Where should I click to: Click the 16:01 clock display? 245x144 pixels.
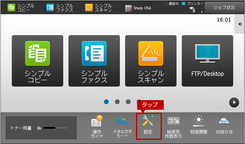coord(224,20)
